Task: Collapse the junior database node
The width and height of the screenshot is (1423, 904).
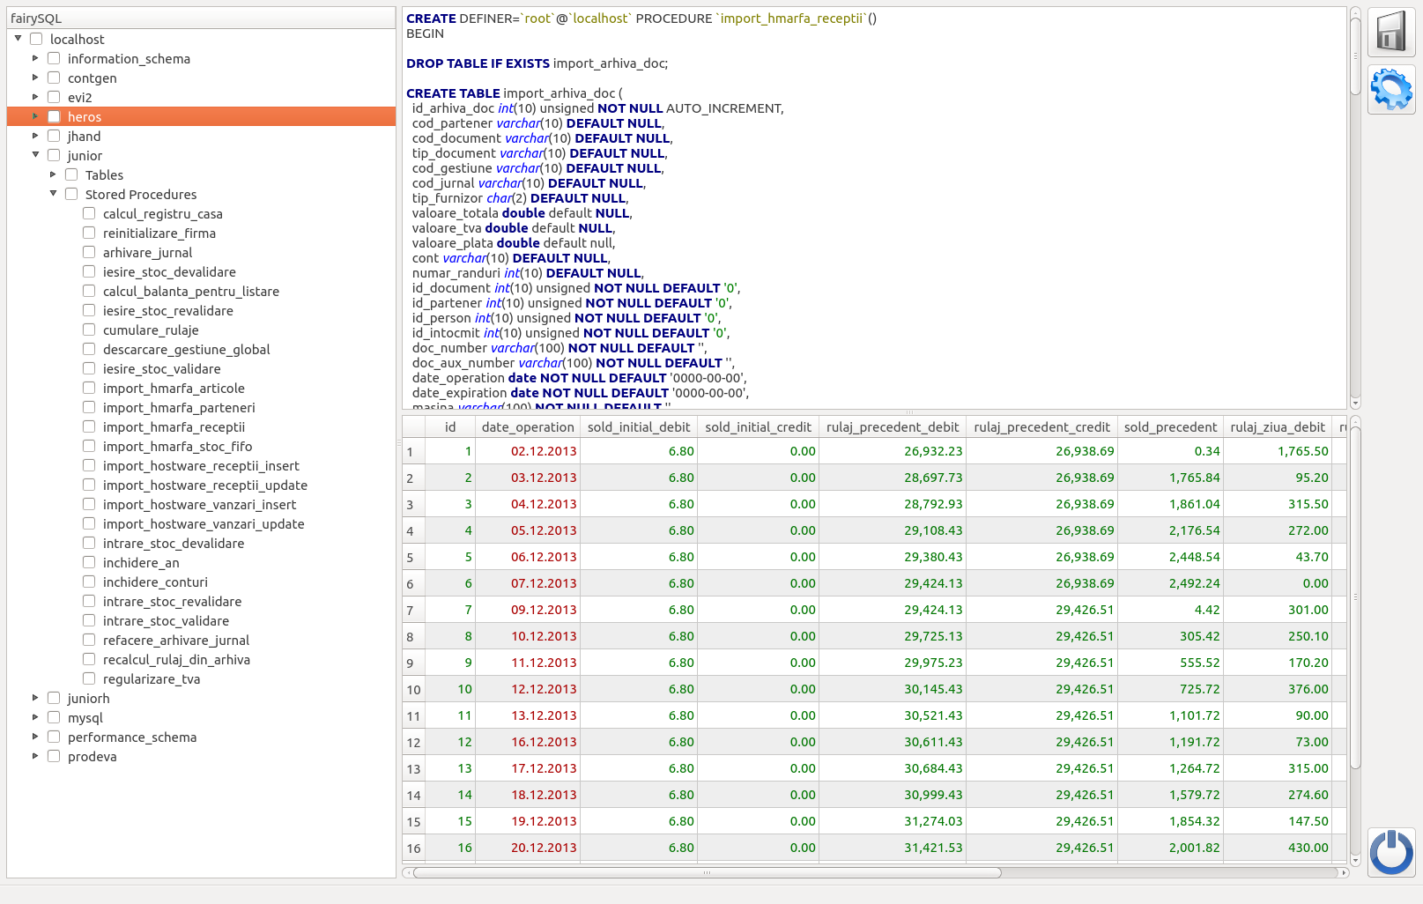Action: tap(35, 155)
